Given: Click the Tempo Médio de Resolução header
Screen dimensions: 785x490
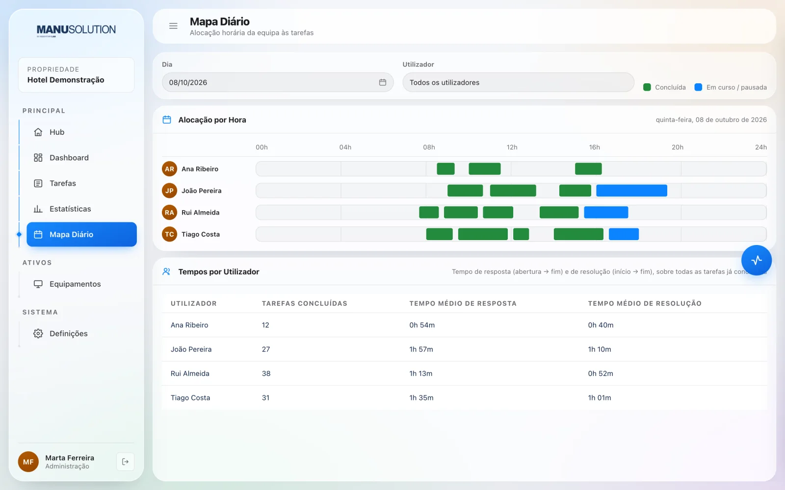Looking at the screenshot, I should [x=645, y=303].
